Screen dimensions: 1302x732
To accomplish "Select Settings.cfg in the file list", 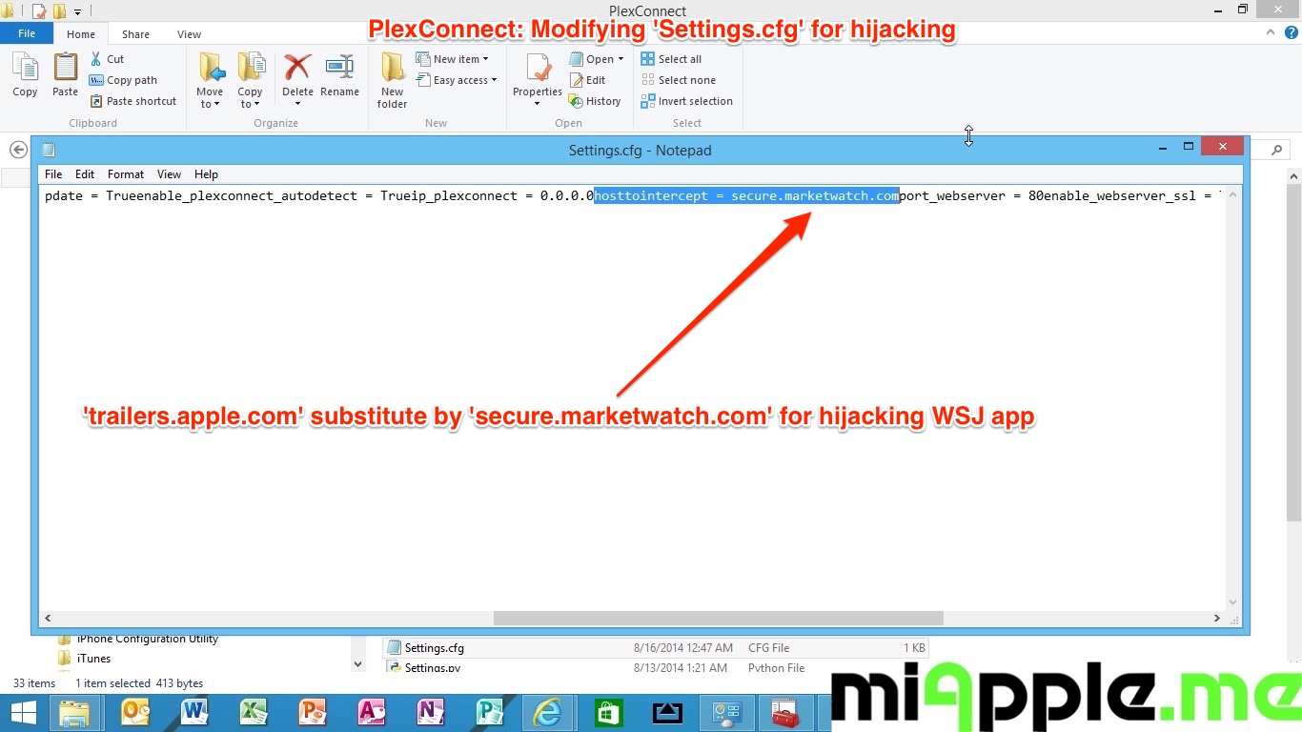I will pos(434,648).
